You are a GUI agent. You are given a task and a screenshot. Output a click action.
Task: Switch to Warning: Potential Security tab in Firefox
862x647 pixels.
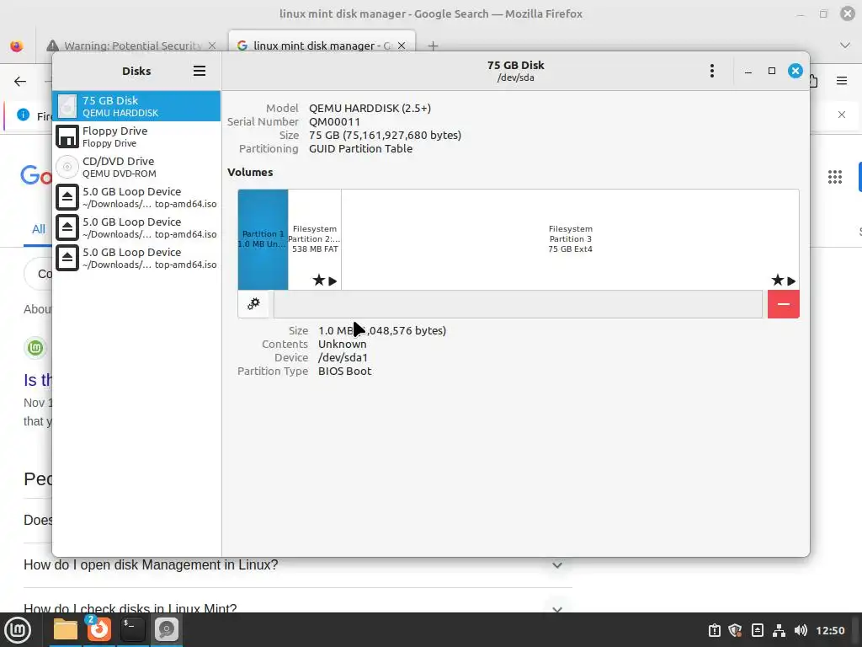pyautogui.click(x=131, y=45)
